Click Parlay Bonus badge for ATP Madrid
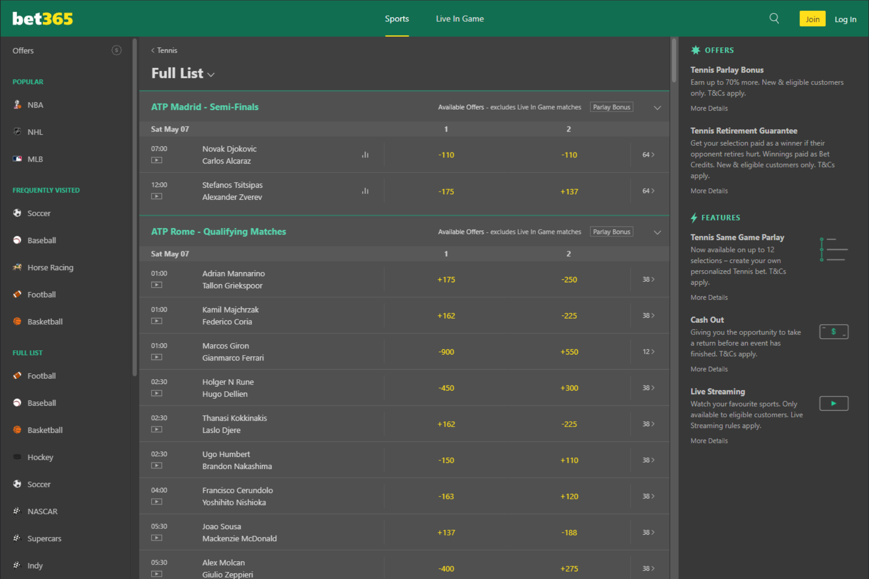 (x=612, y=107)
